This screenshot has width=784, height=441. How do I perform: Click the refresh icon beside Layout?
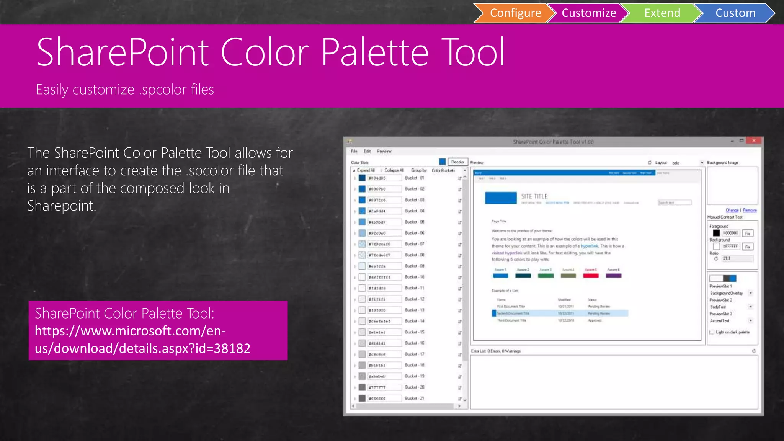[650, 163]
